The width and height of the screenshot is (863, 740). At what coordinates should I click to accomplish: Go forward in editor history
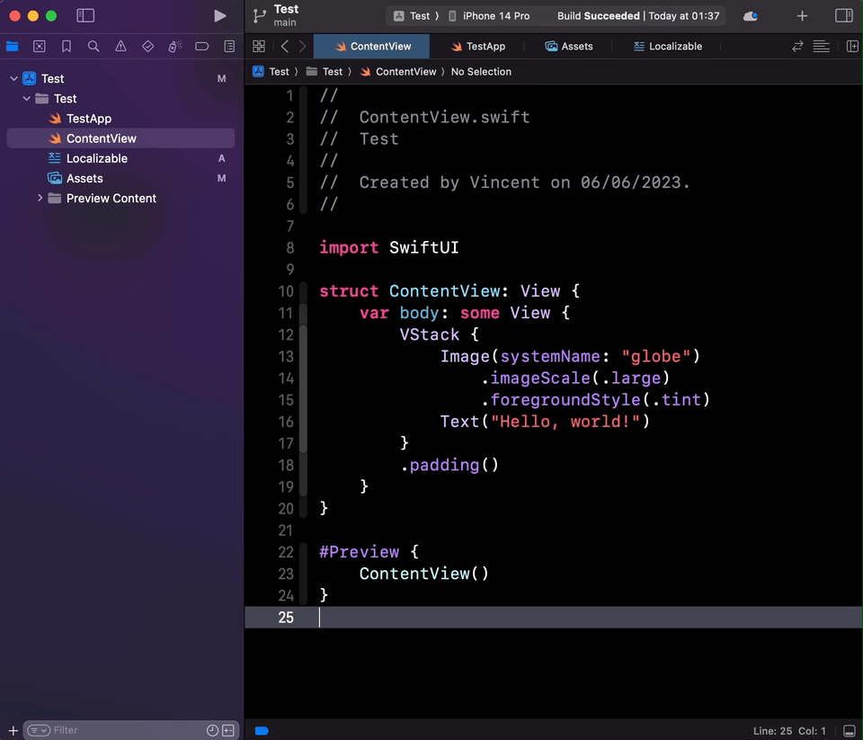[x=302, y=46]
